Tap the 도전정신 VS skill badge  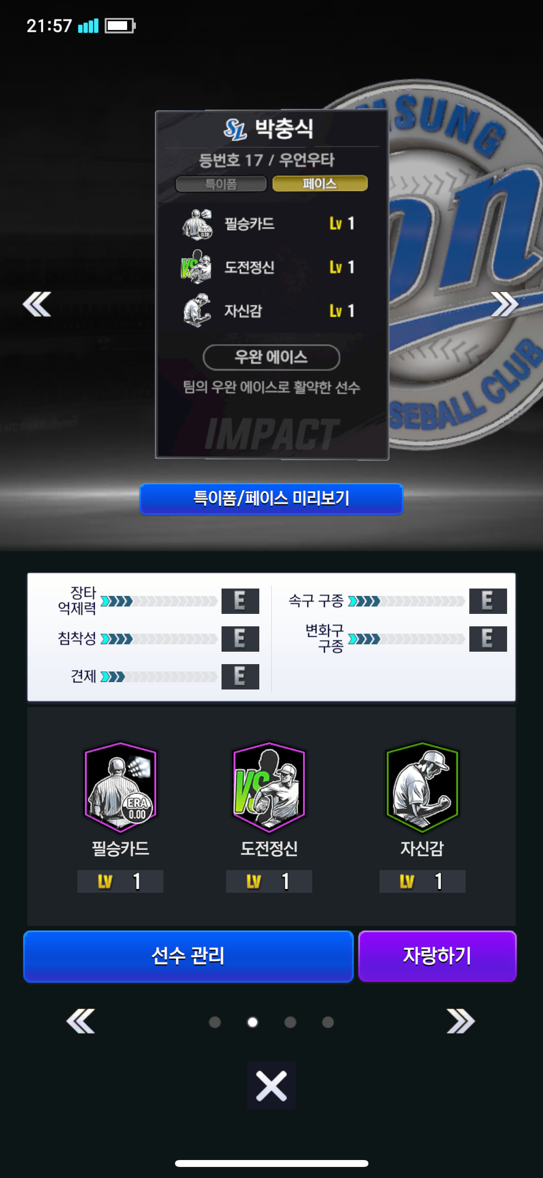click(x=269, y=787)
